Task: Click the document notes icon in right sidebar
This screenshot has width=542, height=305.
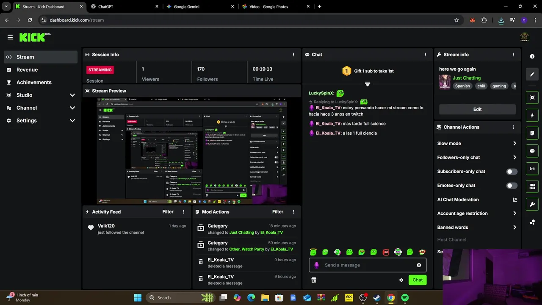Action: pyautogui.click(x=532, y=133)
